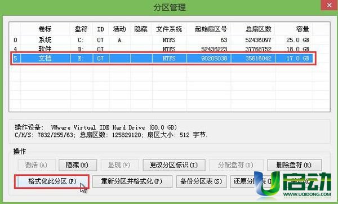This screenshot has height=204, width=338.
Task: Click total sectors value 52436097
Action: [x=258, y=40]
